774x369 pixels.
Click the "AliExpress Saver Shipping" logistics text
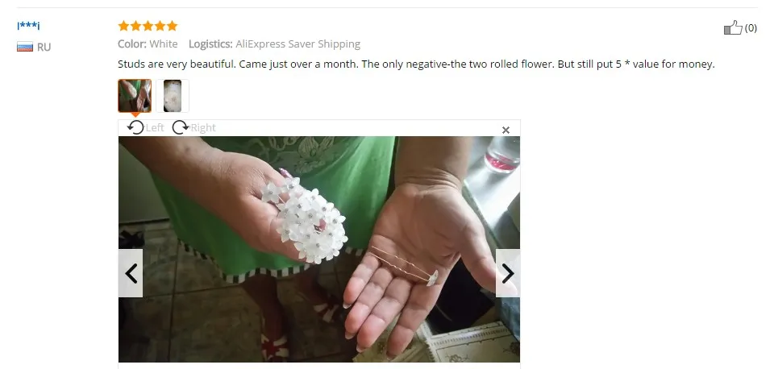[x=298, y=44]
